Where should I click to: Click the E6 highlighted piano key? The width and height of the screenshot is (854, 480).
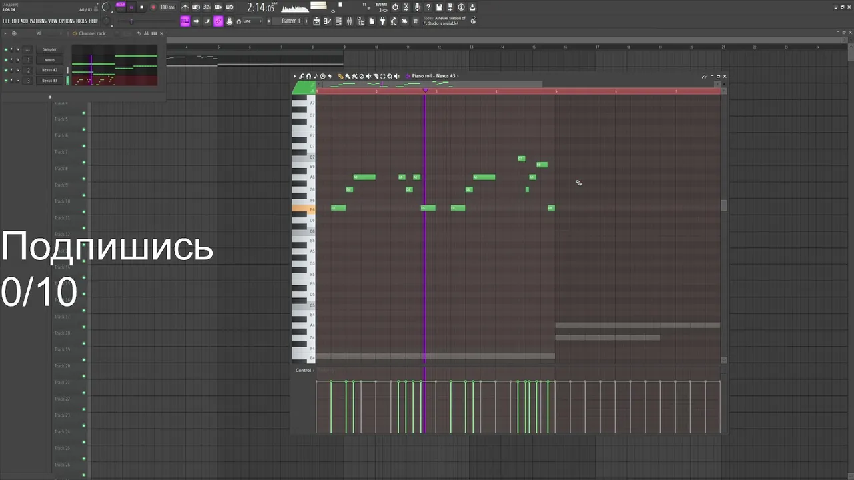[x=303, y=209]
